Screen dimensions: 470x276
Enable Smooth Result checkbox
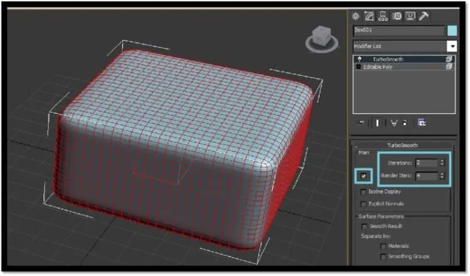[x=365, y=227]
